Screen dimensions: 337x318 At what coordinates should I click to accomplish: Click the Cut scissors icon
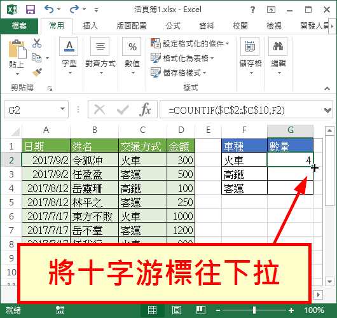click(x=37, y=43)
